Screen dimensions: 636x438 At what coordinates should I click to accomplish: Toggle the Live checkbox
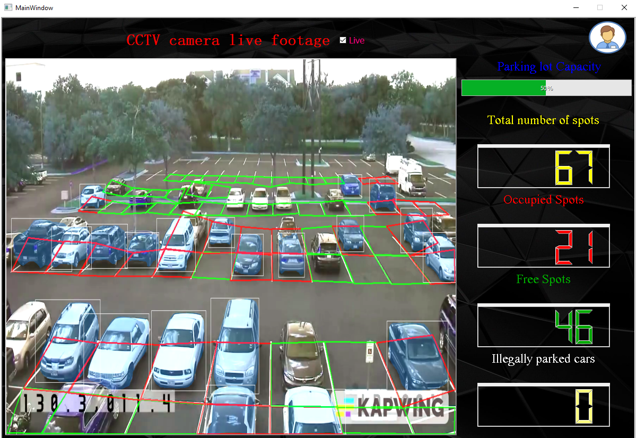(343, 40)
